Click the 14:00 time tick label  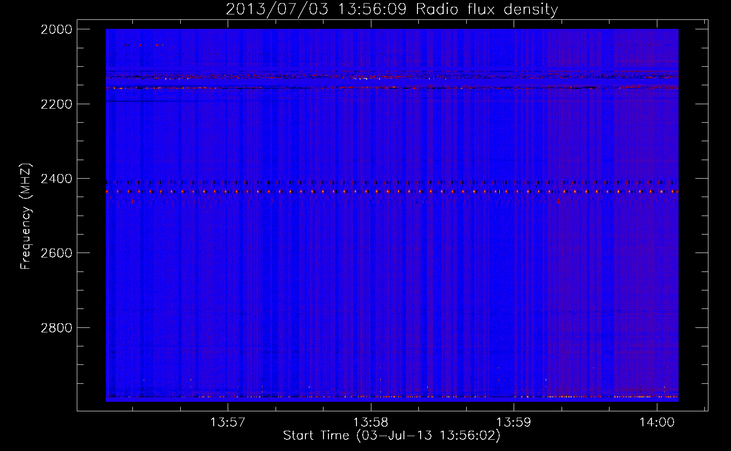pos(657,423)
